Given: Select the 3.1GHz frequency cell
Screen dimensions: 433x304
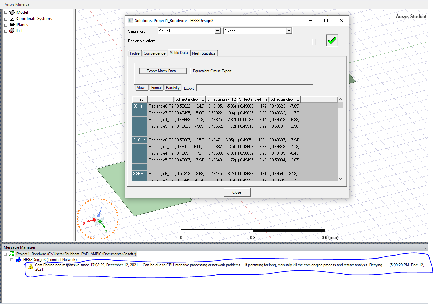Looking at the screenshot, I should 140,140.
